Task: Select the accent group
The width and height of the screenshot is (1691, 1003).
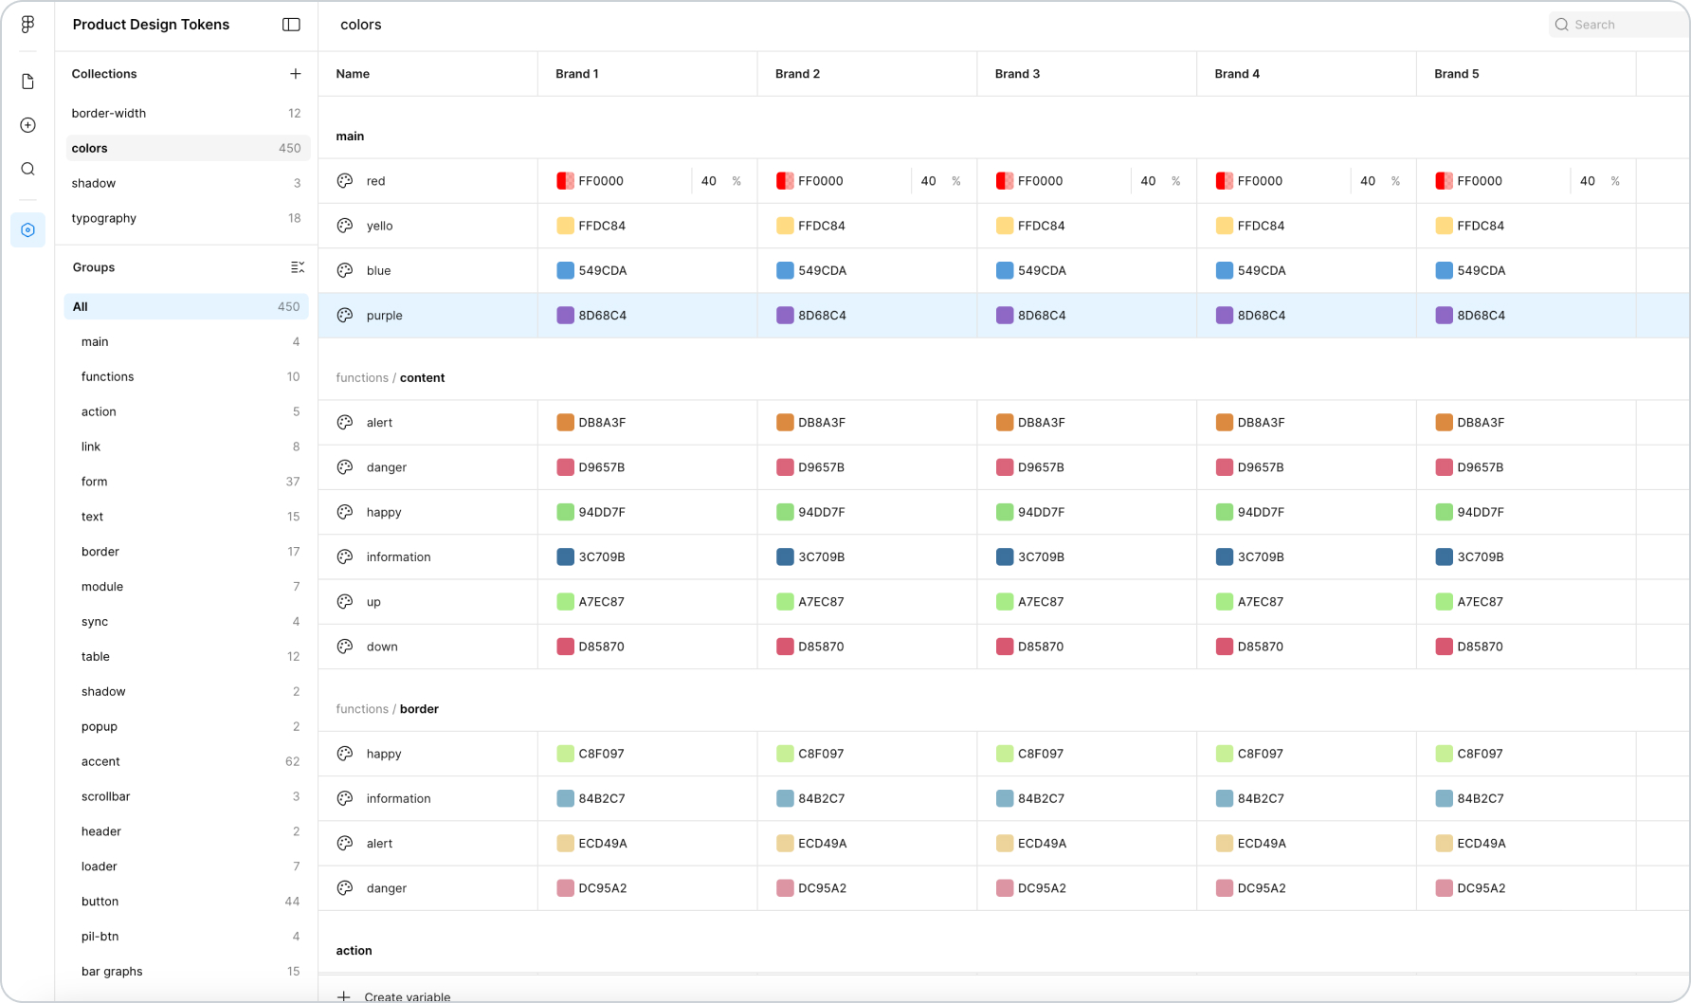Action: 100,761
